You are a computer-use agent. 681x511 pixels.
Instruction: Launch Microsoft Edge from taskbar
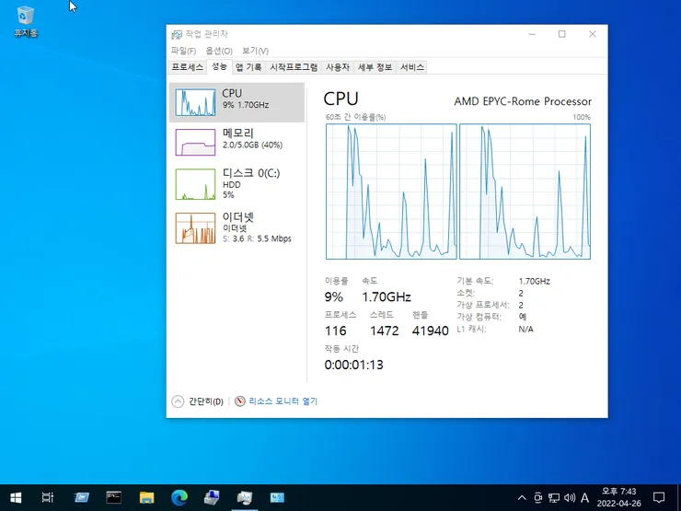click(x=179, y=497)
